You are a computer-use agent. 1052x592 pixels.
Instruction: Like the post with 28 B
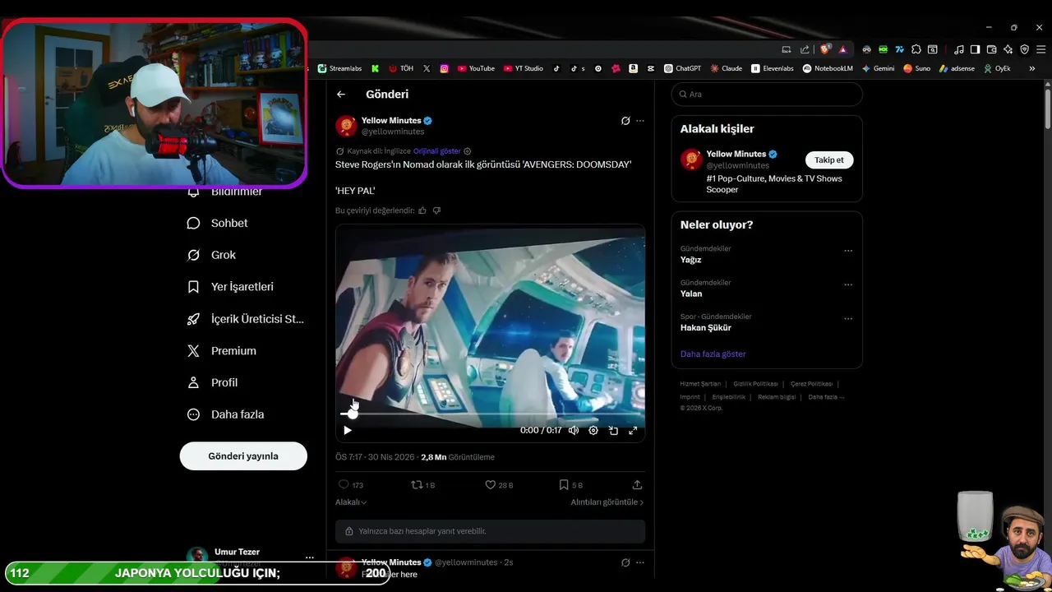499,485
